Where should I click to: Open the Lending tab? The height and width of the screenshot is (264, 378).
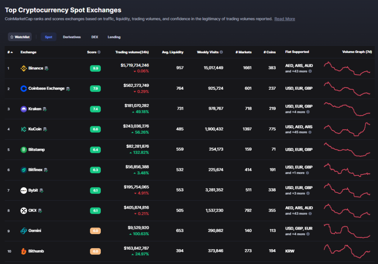[114, 37]
